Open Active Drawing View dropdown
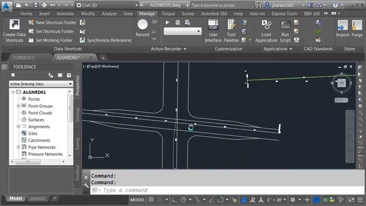This screenshot has width=366, height=206. pyautogui.click(x=41, y=84)
